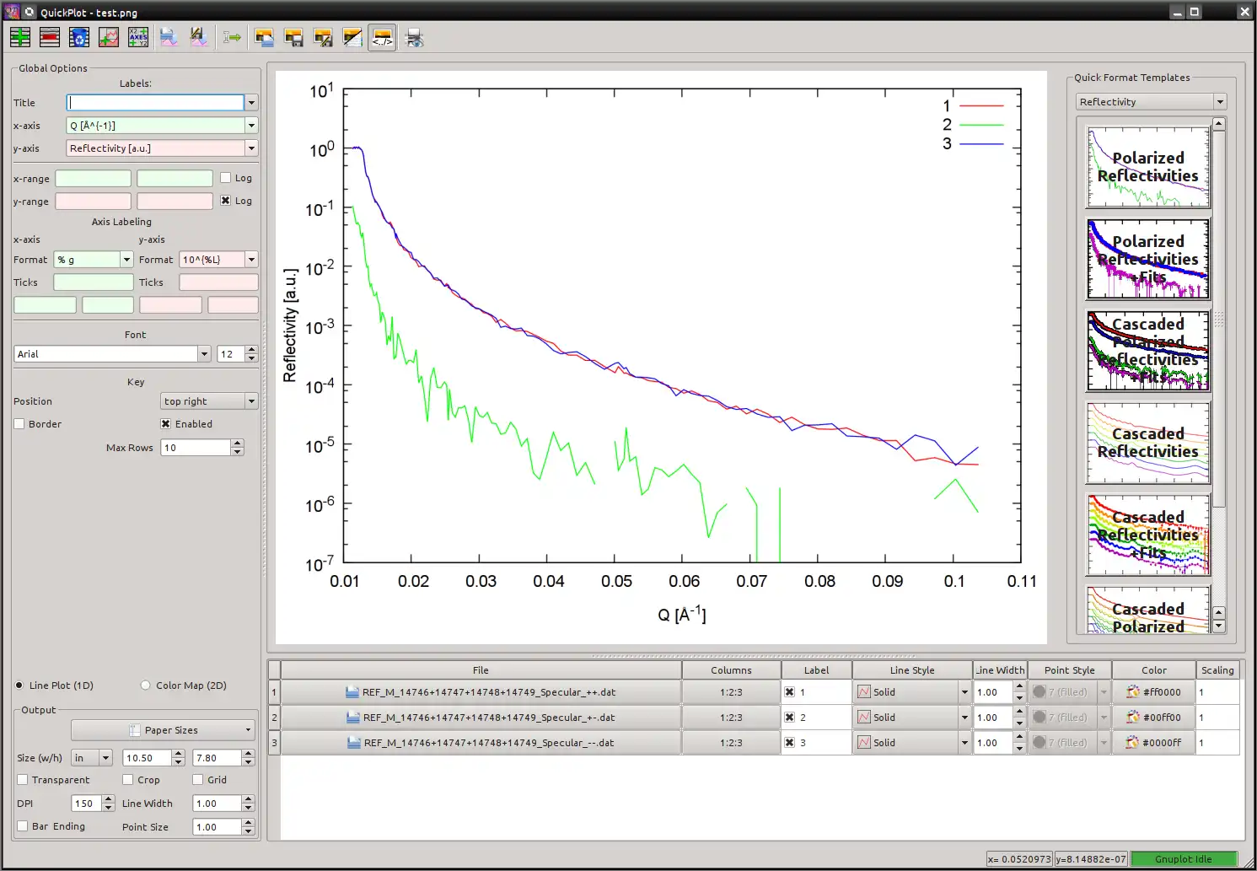Click the green arrow text-cursor toolbar icon
The width and height of the screenshot is (1257, 871).
coord(232,37)
